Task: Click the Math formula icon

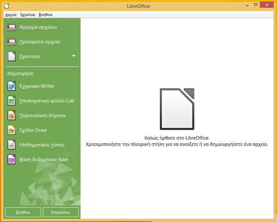Action: [x=12, y=145]
